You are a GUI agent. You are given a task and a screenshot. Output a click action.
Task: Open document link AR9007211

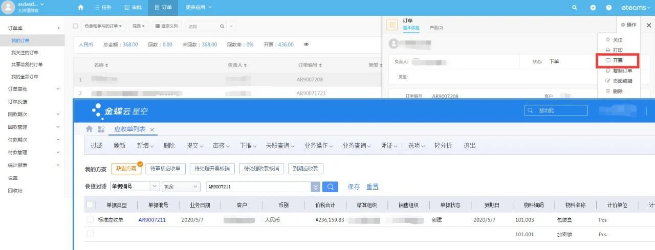tap(152, 220)
